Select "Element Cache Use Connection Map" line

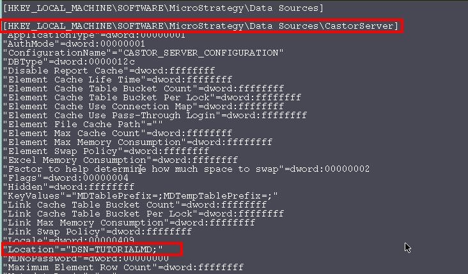144,106
